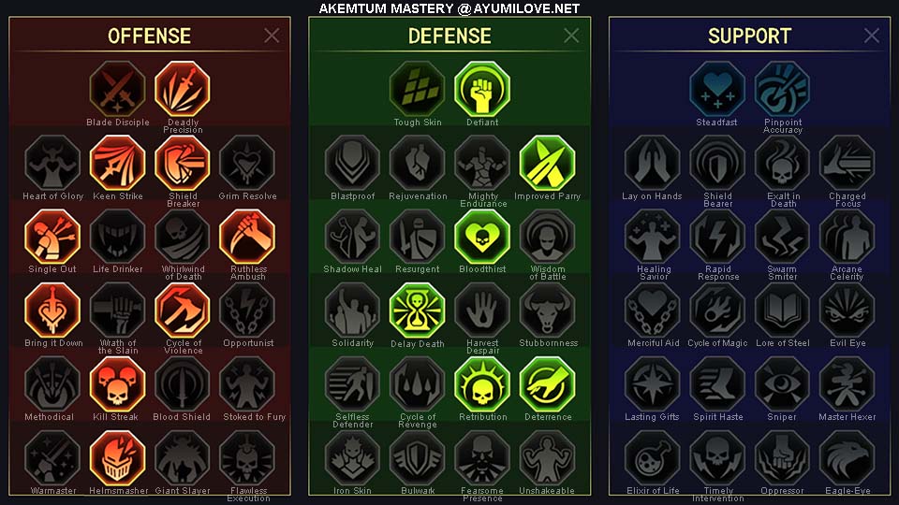Select the Warmaster mastery icon
The height and width of the screenshot is (505, 899).
pyautogui.click(x=52, y=458)
